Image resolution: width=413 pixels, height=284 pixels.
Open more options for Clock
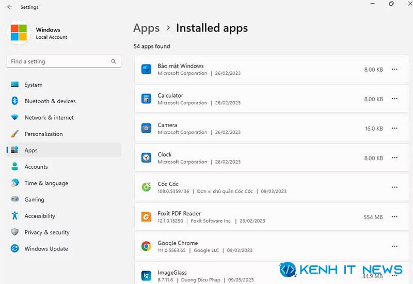394,158
